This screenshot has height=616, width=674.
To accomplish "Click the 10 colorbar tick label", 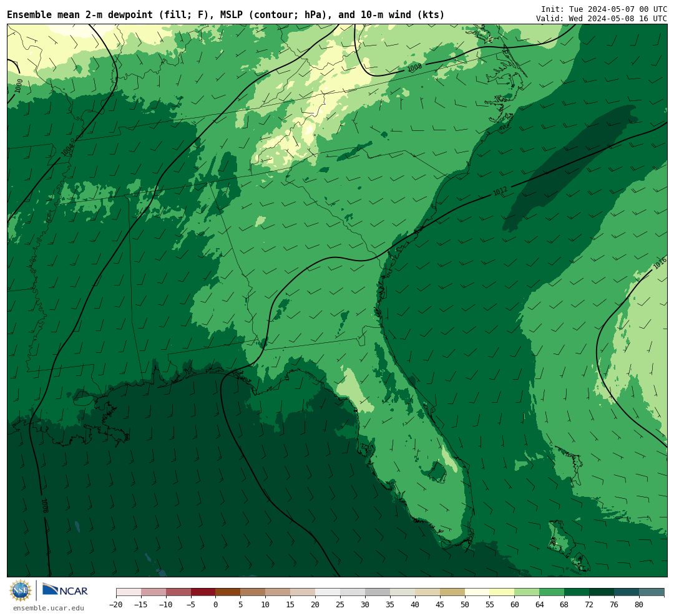I will pyautogui.click(x=265, y=604).
